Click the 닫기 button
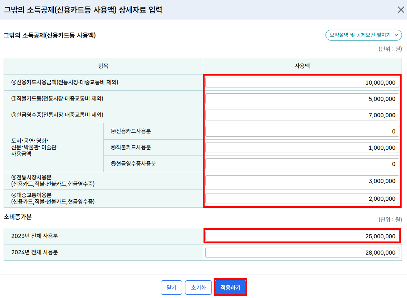This screenshot has width=407, height=298. click(171, 287)
